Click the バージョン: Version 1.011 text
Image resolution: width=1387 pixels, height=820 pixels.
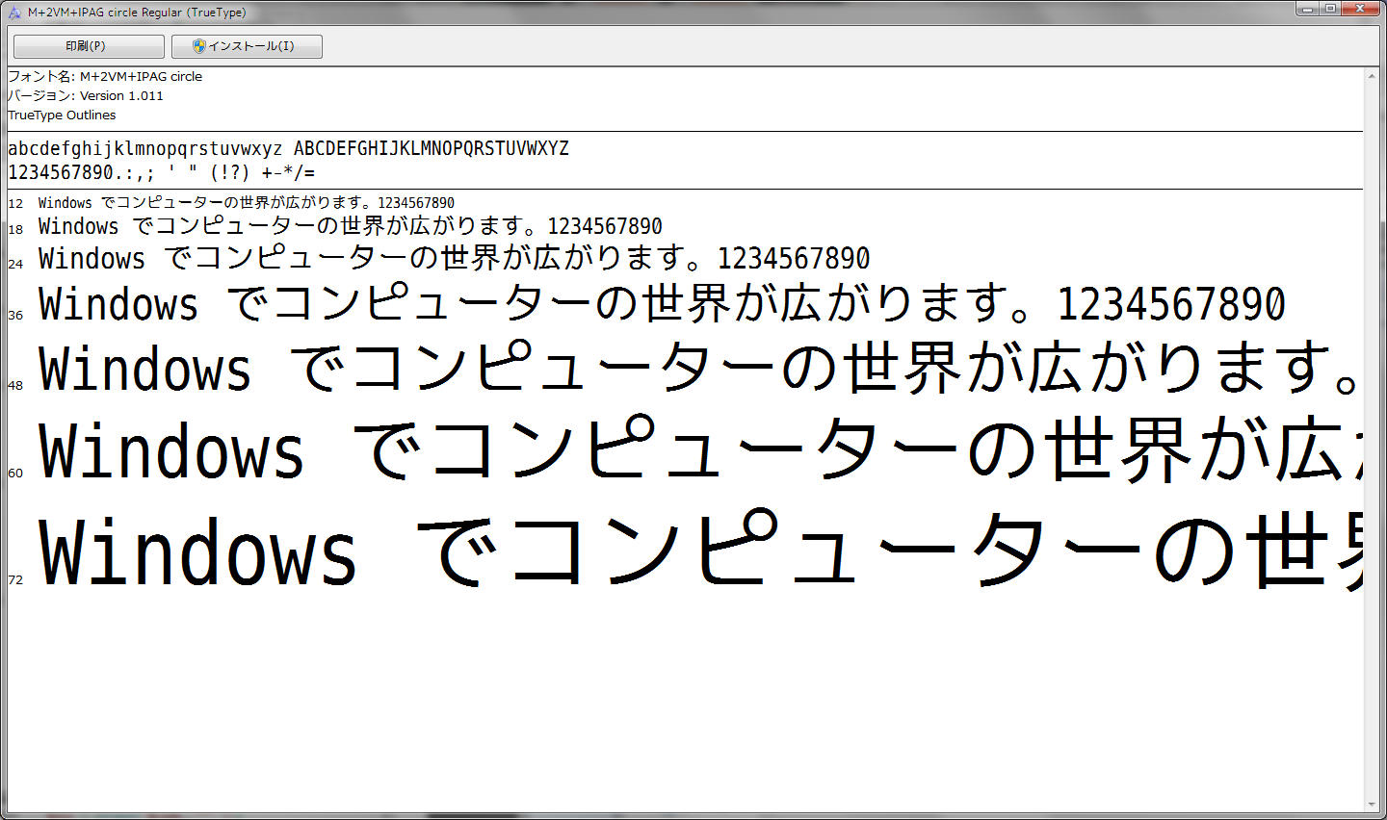[86, 95]
